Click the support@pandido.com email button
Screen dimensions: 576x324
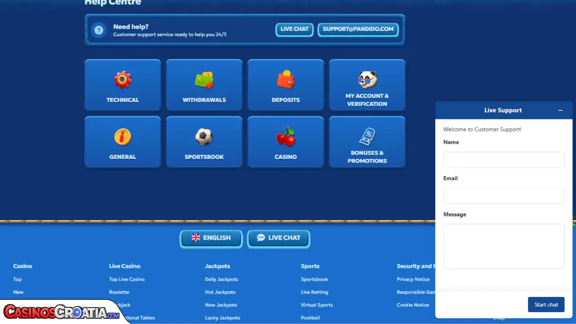click(358, 29)
